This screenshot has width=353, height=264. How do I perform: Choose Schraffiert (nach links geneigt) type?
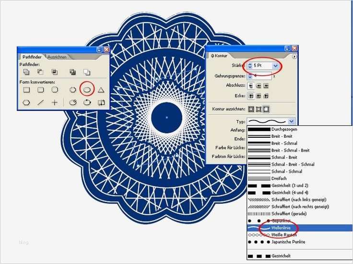pyautogui.click(x=299, y=199)
